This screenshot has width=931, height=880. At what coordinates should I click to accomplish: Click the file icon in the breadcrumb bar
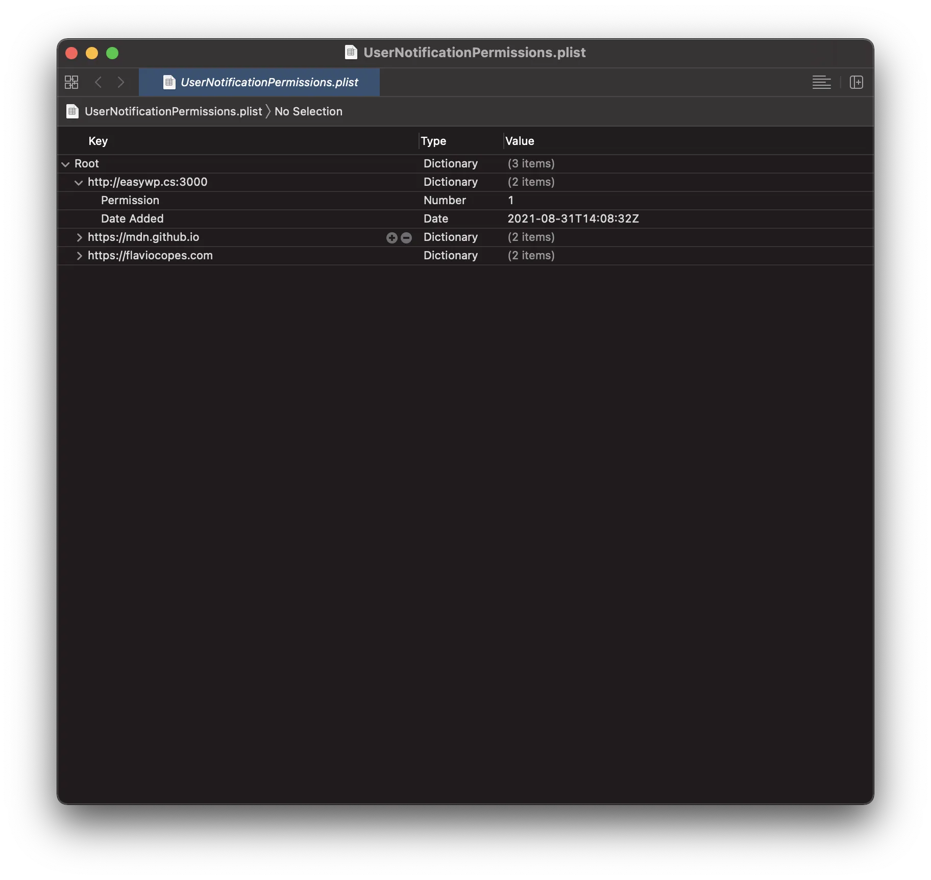[x=72, y=111]
